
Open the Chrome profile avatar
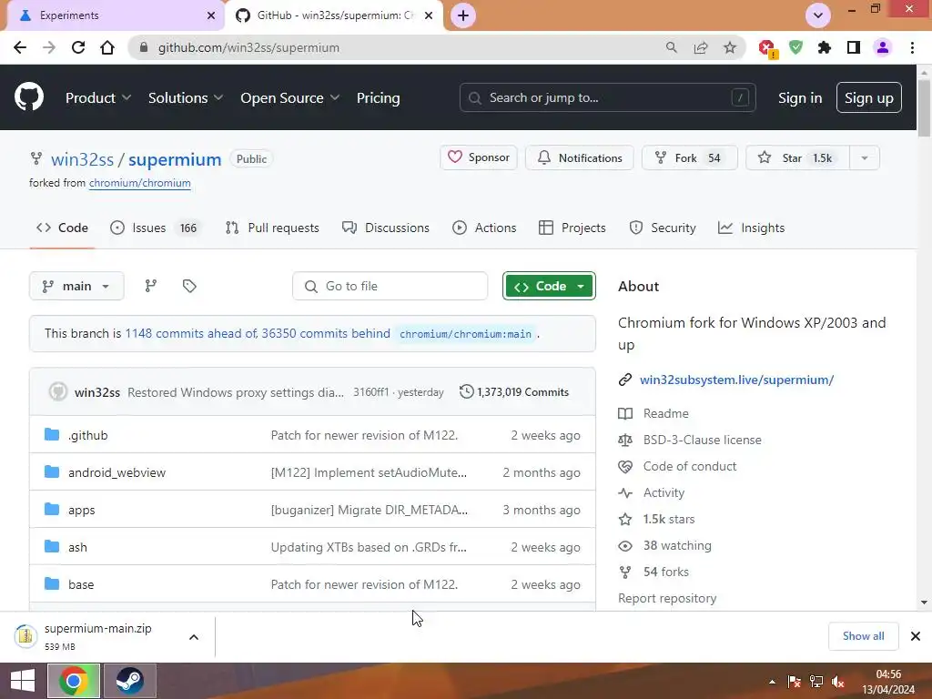(883, 47)
